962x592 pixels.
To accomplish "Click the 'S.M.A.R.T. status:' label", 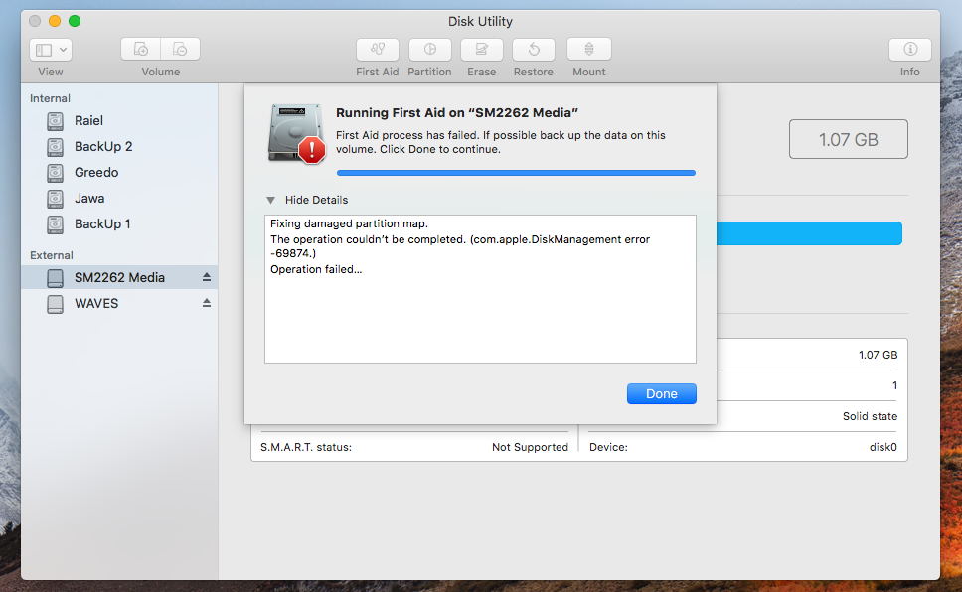I will click(x=306, y=447).
